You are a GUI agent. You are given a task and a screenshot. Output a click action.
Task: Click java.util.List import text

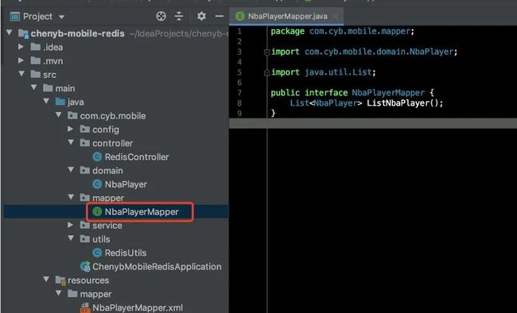338,72
